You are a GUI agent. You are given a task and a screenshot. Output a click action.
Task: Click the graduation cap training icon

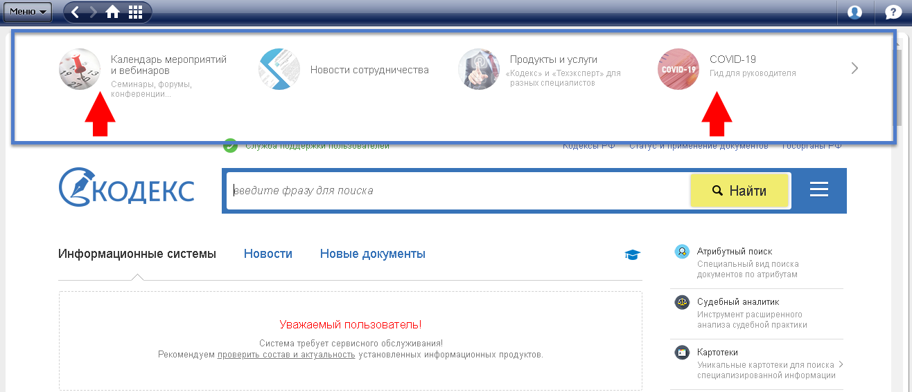632,255
